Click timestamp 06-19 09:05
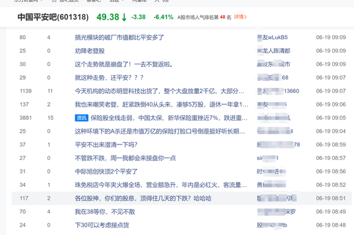Image resolution: width=354 pixels, height=235 pixels. click(x=331, y=118)
